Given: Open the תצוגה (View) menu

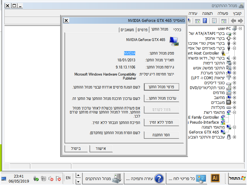Looking at the screenshot, I should coord(207,14).
